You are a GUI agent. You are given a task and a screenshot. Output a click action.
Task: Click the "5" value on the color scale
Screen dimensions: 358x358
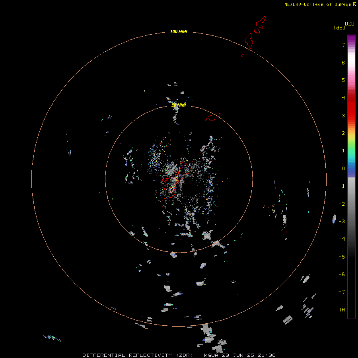[x=343, y=80]
